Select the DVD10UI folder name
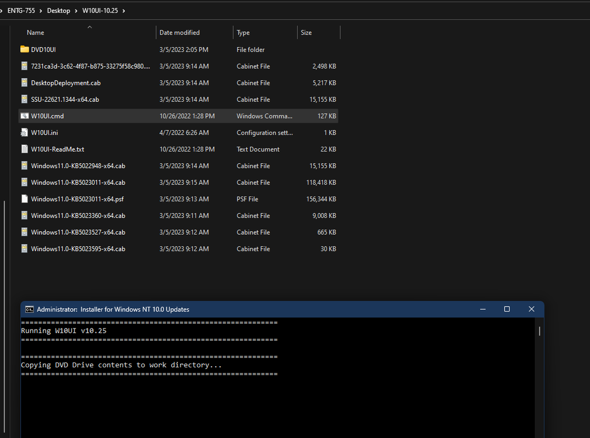The height and width of the screenshot is (438, 590). (x=43, y=49)
